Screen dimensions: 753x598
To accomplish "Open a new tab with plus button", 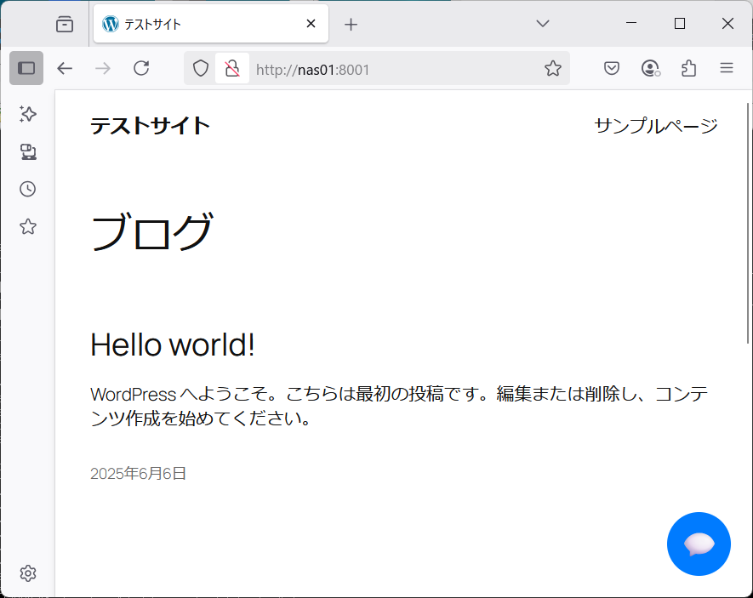I will [351, 25].
